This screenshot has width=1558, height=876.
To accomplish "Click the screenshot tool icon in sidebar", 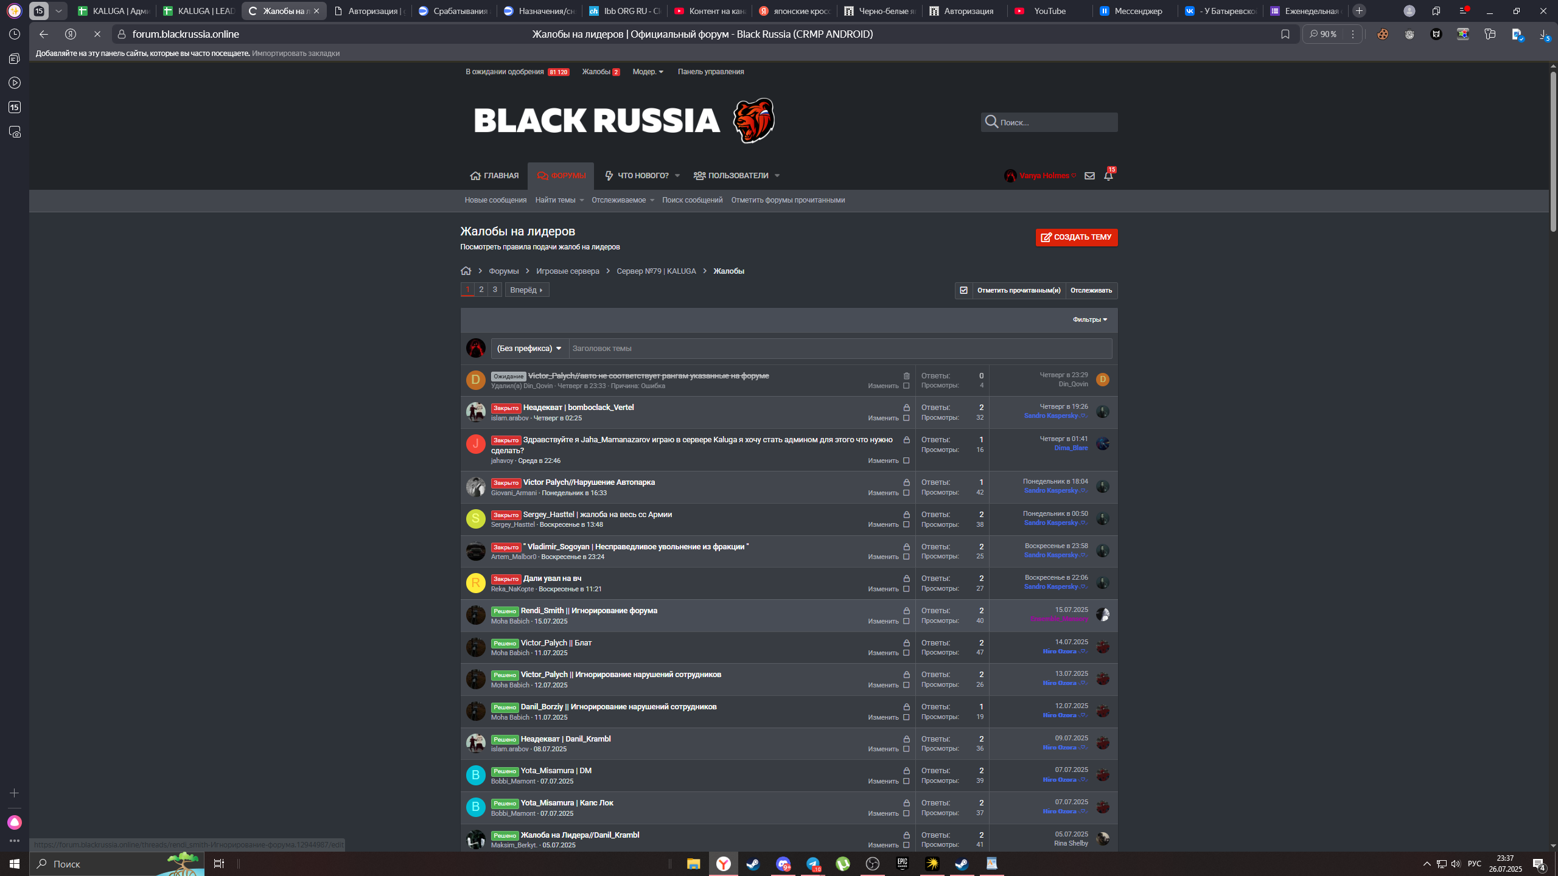I will click(x=15, y=132).
